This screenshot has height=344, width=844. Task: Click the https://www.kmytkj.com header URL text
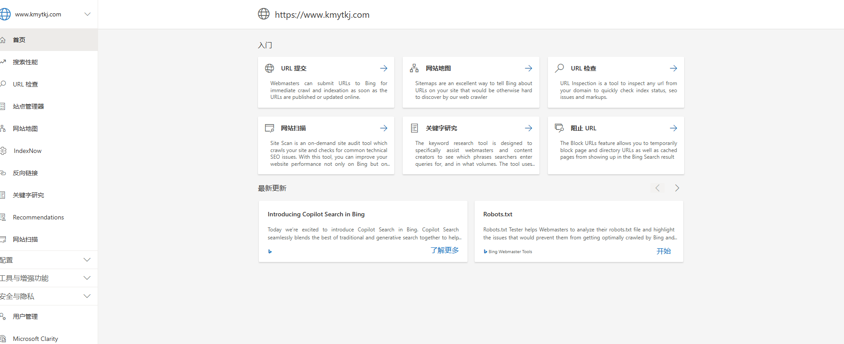coord(322,15)
